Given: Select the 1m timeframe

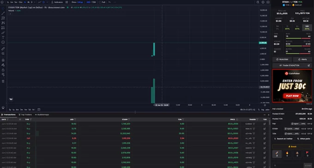Looking at the screenshot, I should point(12,2).
